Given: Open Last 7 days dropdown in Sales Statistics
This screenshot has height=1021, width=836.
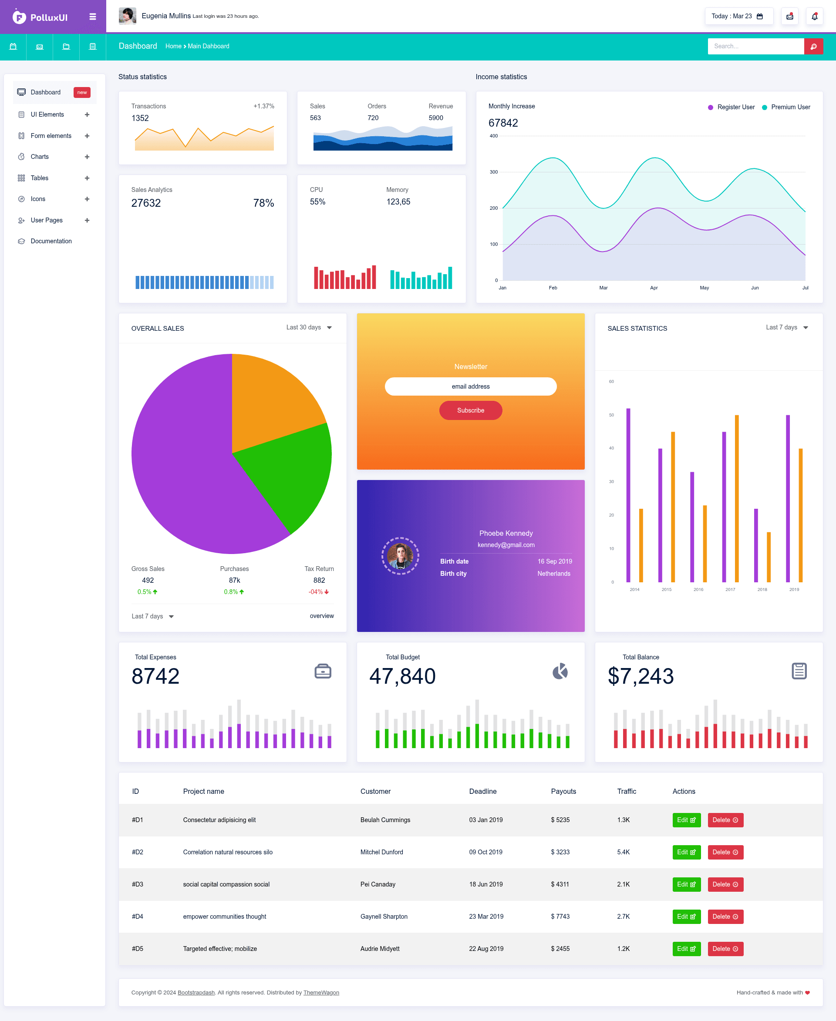Looking at the screenshot, I should [787, 327].
